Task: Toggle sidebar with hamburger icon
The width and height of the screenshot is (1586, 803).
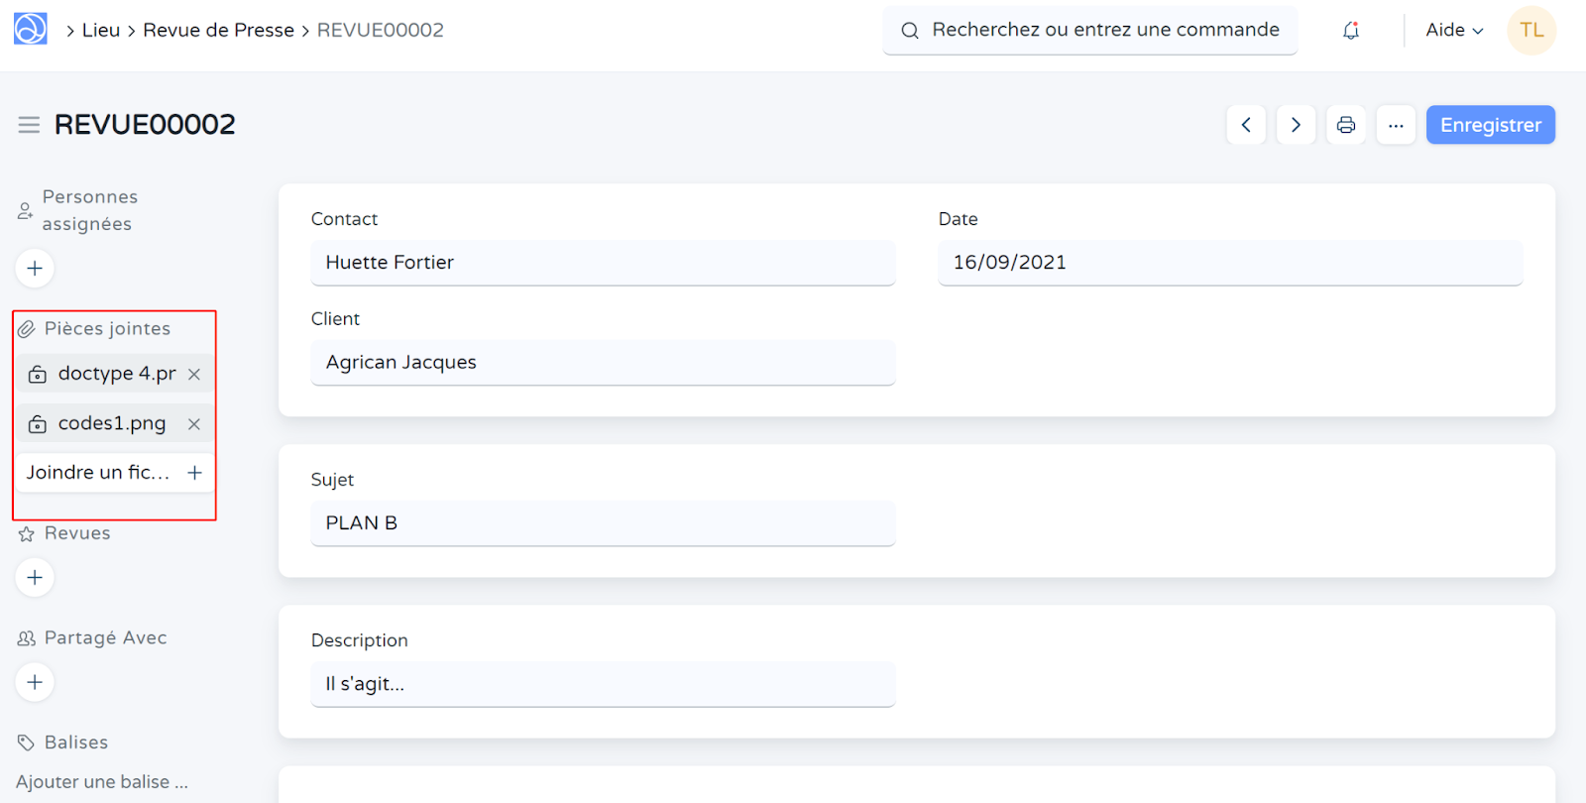Action: (29, 125)
